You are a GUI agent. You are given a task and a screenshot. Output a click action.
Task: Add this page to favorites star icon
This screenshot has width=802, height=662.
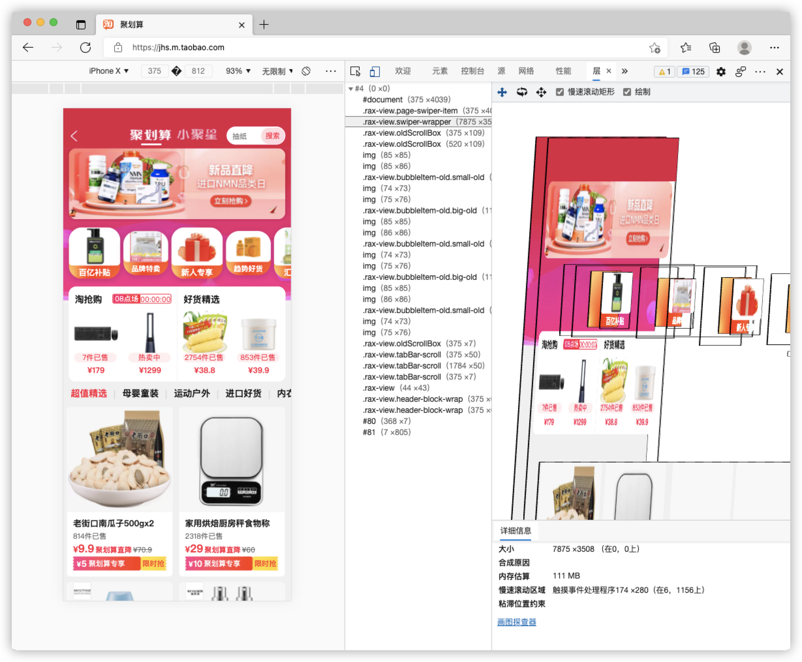[655, 48]
